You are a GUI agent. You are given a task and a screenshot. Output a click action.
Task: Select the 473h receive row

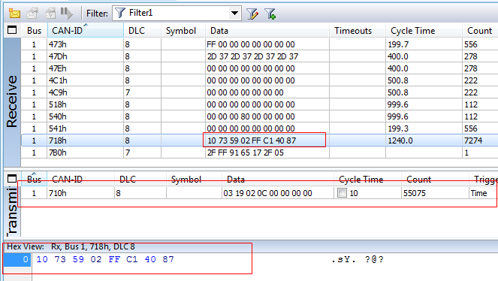pyautogui.click(x=259, y=44)
